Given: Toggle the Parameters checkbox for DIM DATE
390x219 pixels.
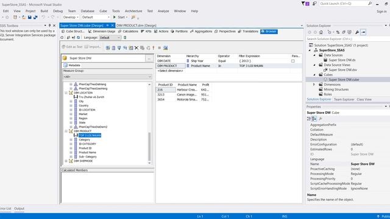Looking at the screenshot, I should pyautogui.click(x=292, y=61).
